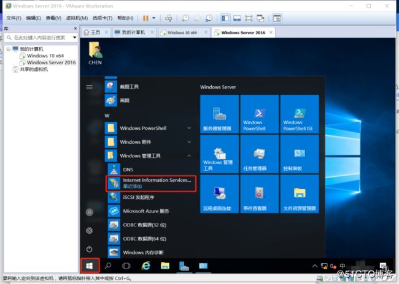The width and height of the screenshot is (399, 284).
Task: Open the 选项卡(T) menu
Action: (x=103, y=18)
